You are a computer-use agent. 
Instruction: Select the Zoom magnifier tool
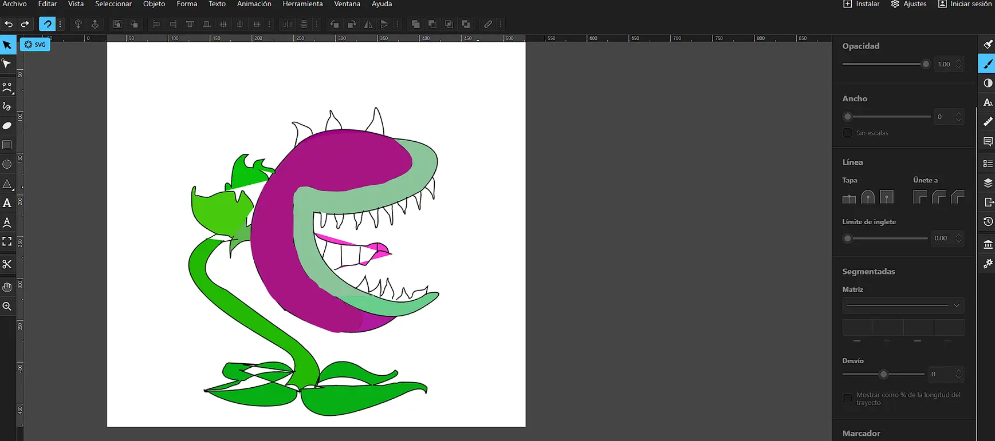7,307
